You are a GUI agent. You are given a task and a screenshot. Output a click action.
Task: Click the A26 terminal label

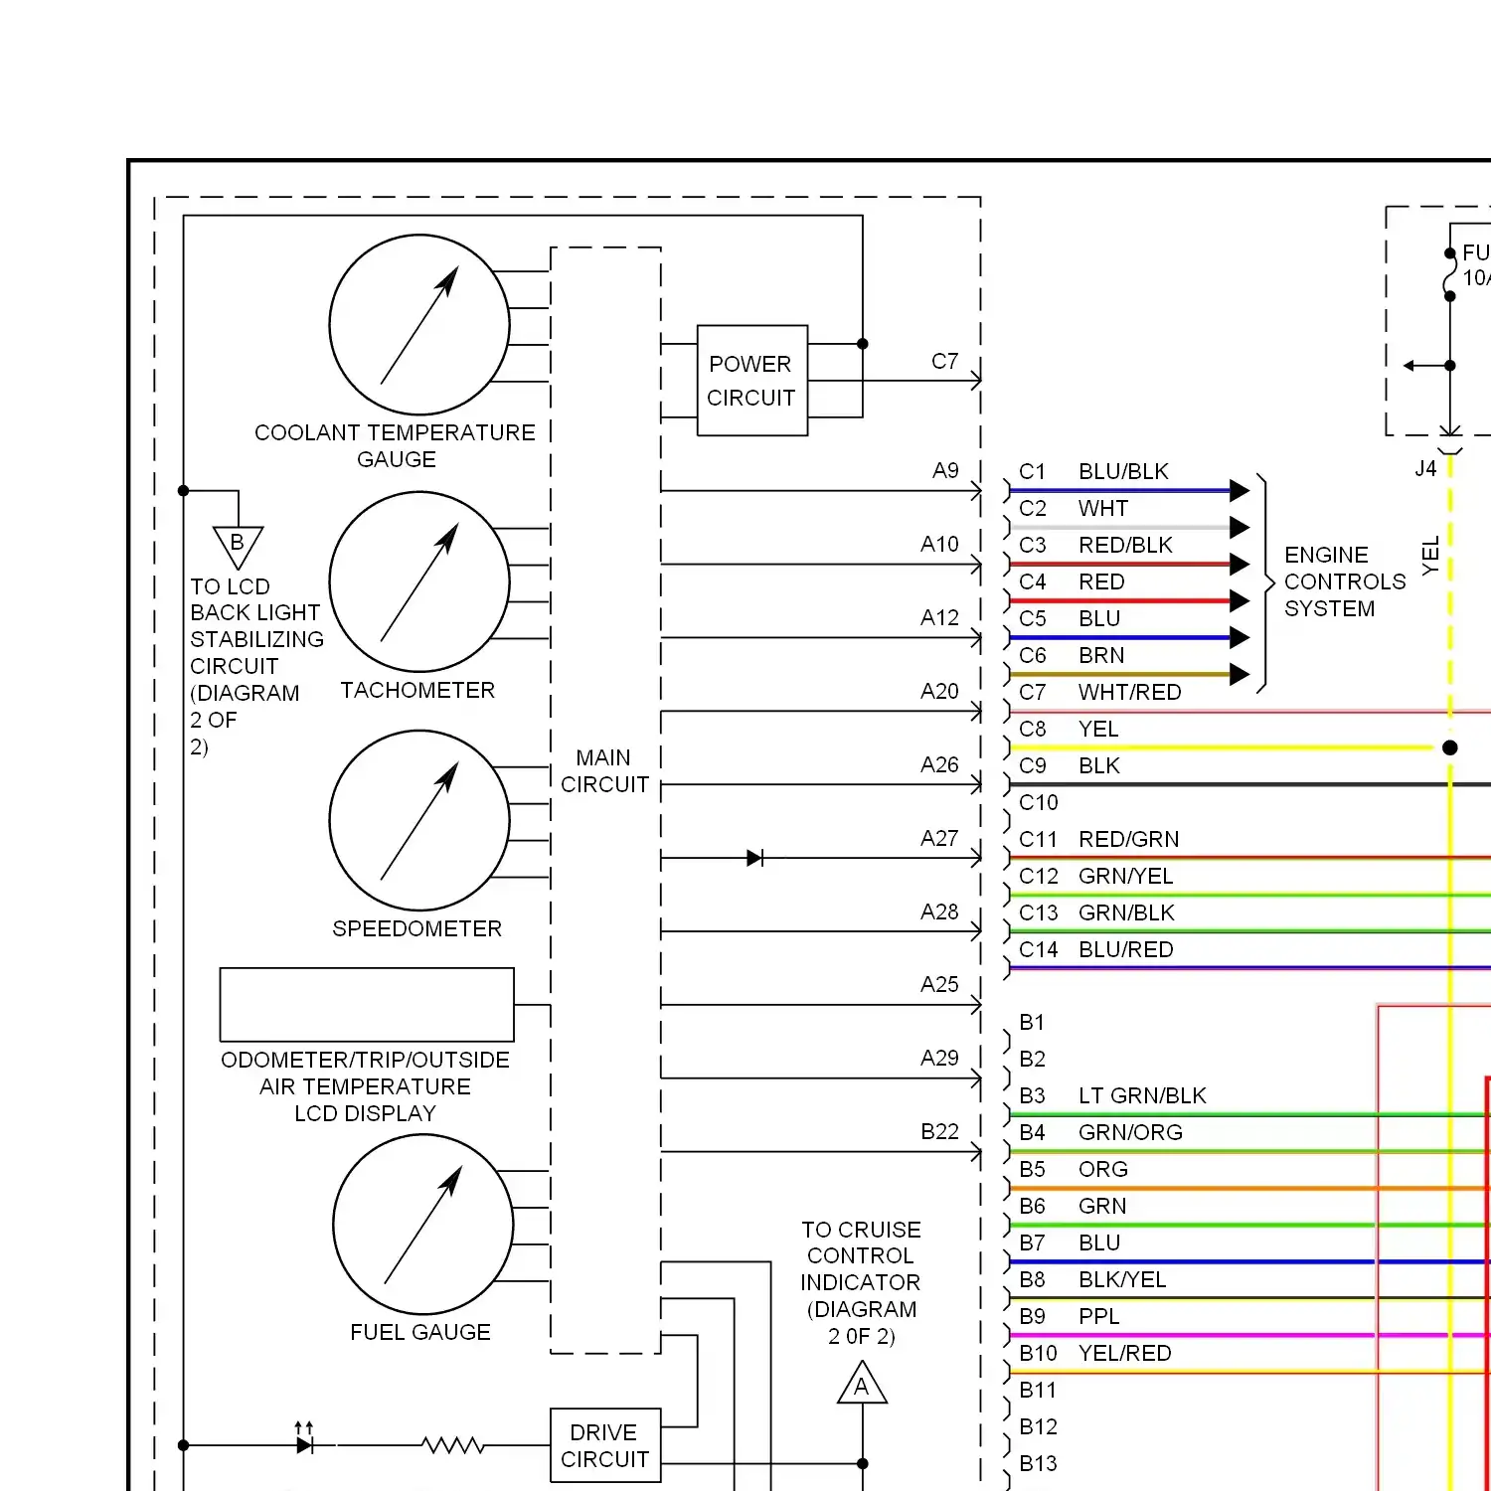tap(939, 764)
